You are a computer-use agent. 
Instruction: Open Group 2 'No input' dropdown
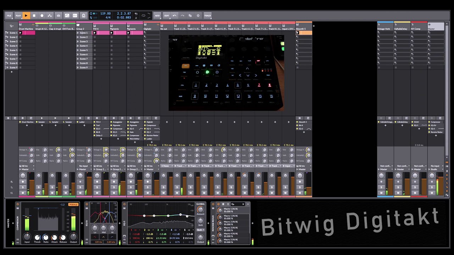click(84, 166)
